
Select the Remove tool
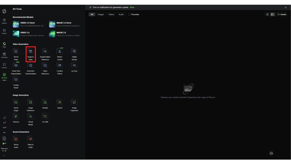pos(16,118)
